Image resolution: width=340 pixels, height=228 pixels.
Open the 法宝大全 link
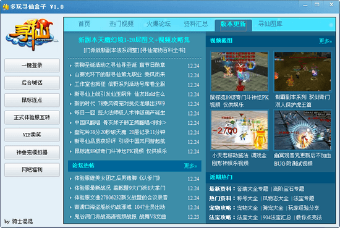[247, 217]
